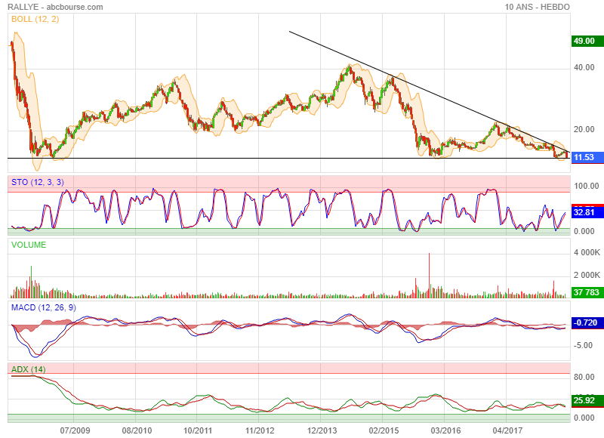Viewport: 604px width, 438px height.
Task: Select the blue 11.53 current price tag
Action: coord(584,157)
